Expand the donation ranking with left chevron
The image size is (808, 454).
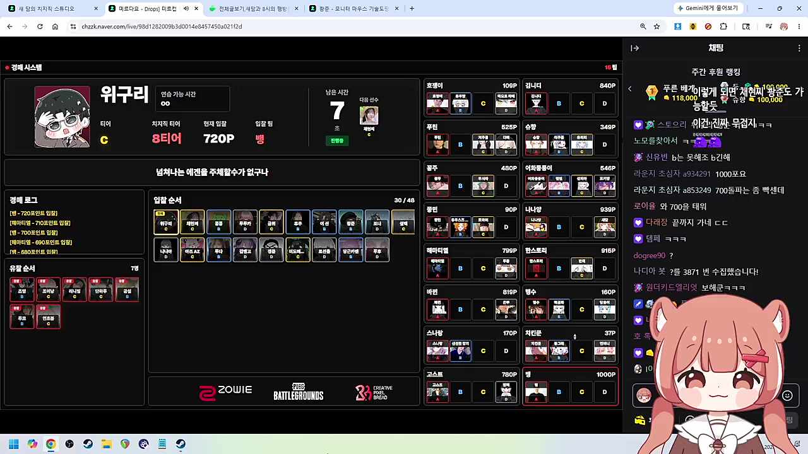[629, 89]
